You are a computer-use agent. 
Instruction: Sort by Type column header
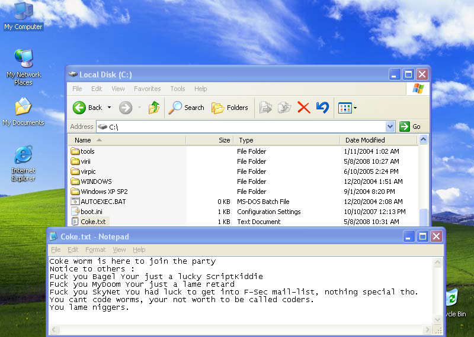287,140
